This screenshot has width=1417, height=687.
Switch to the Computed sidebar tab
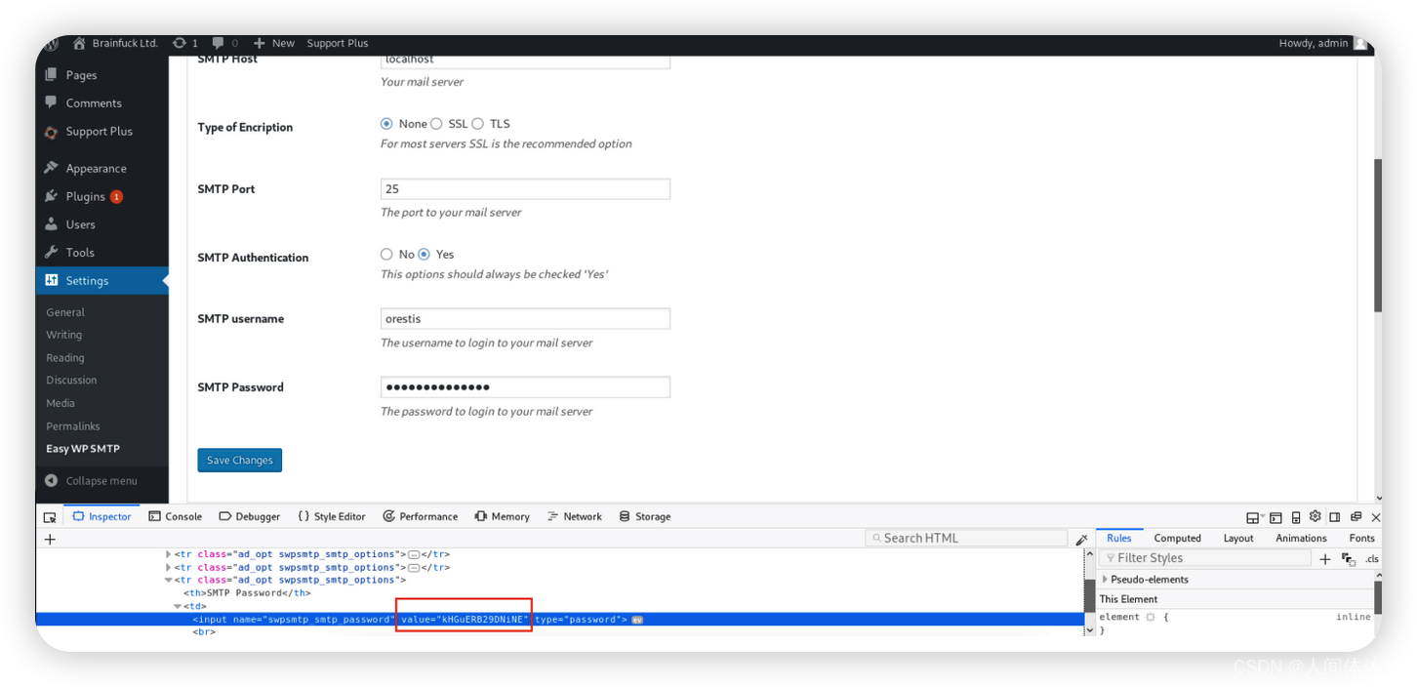1178,538
